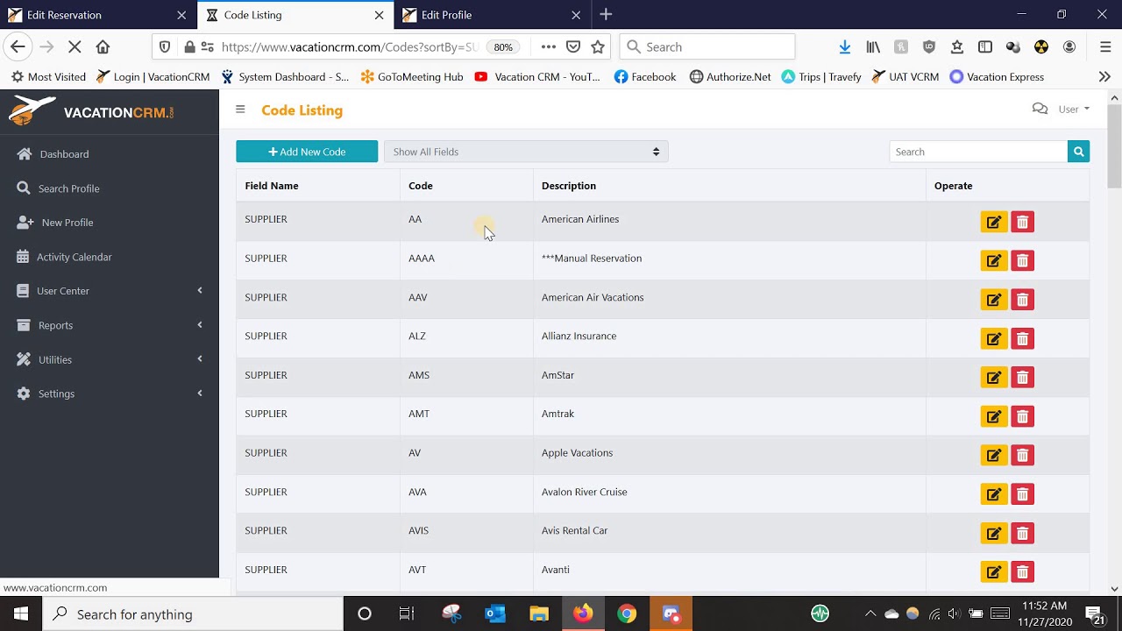Viewport: 1122px width, 631px height.
Task: Go to the browser home page
Action: 103,47
